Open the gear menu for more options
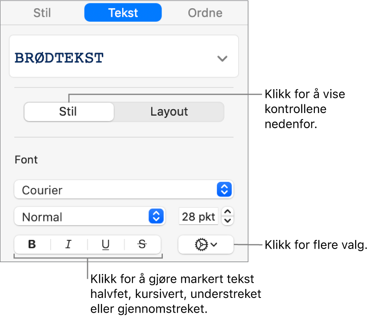Image resolution: width=372 pixels, height=320 pixels. 206,244
